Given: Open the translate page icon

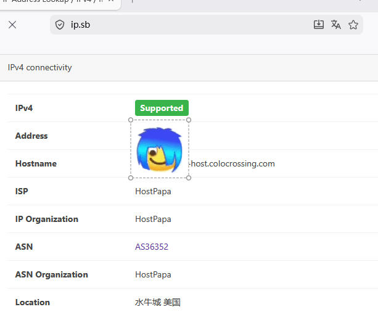Looking at the screenshot, I should pyautogui.click(x=336, y=25).
